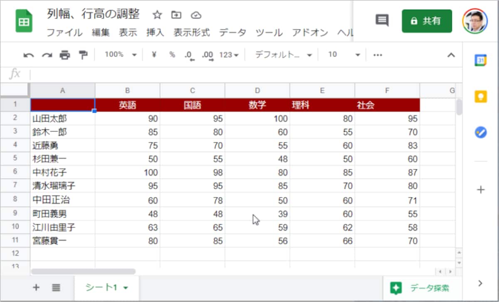This screenshot has height=302, width=499.
Task: Select row 6 header
Action: 15,172
